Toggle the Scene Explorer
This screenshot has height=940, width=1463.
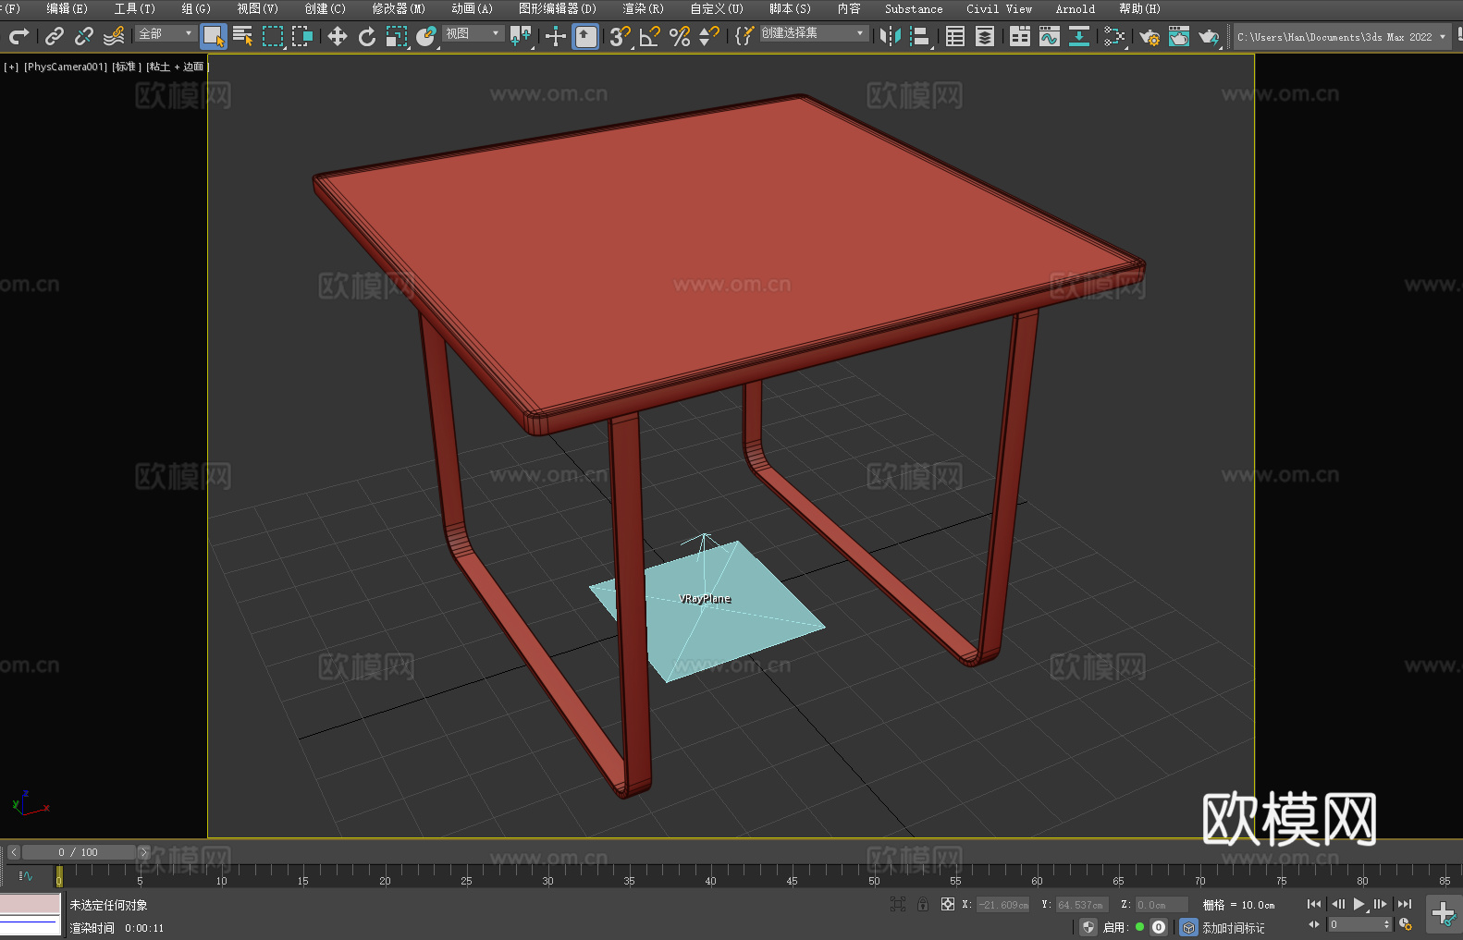(x=955, y=36)
